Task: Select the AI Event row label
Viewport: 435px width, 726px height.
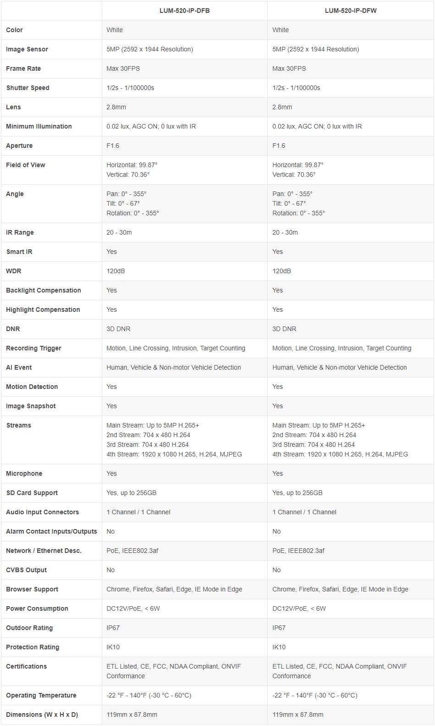Action: (x=19, y=367)
